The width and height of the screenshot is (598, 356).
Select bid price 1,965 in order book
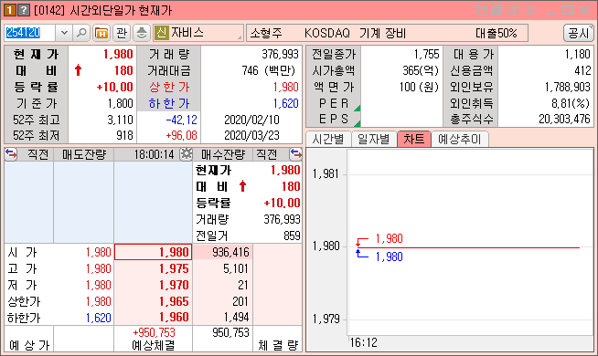point(153,301)
